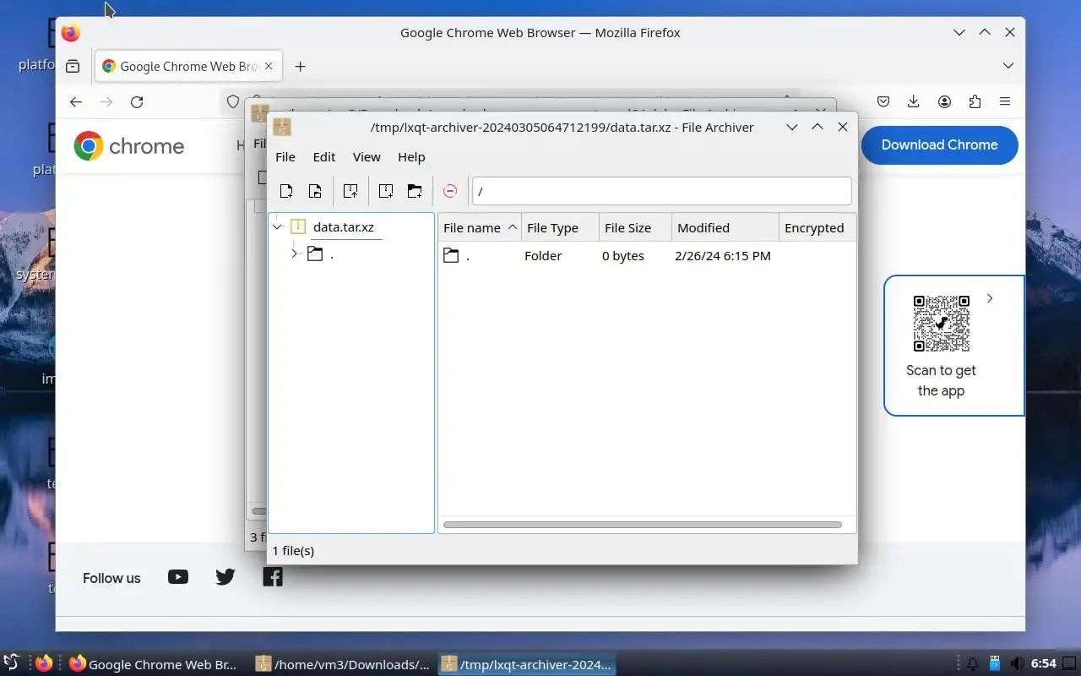Screen dimensions: 1081x676
Task: Click Firefox View recent browsing icon
Action: pyautogui.click(x=73, y=66)
